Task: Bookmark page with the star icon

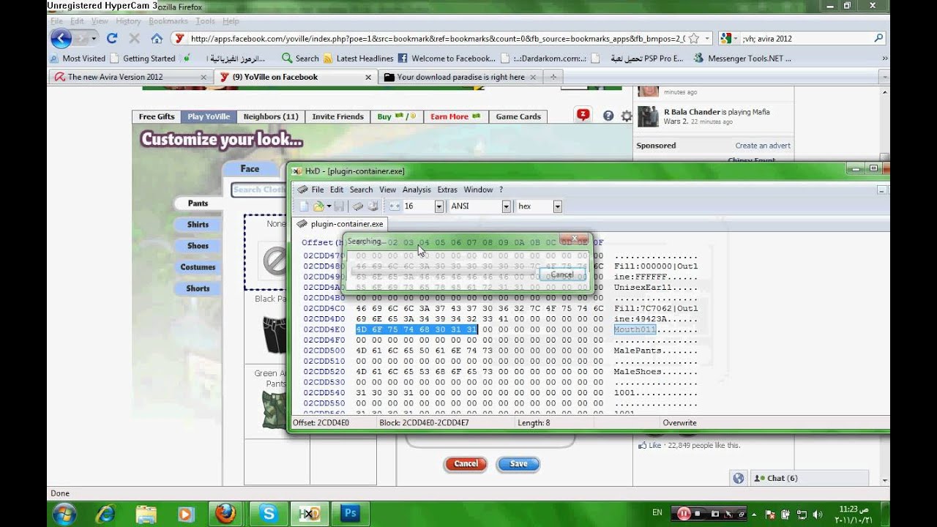Action: click(x=694, y=38)
